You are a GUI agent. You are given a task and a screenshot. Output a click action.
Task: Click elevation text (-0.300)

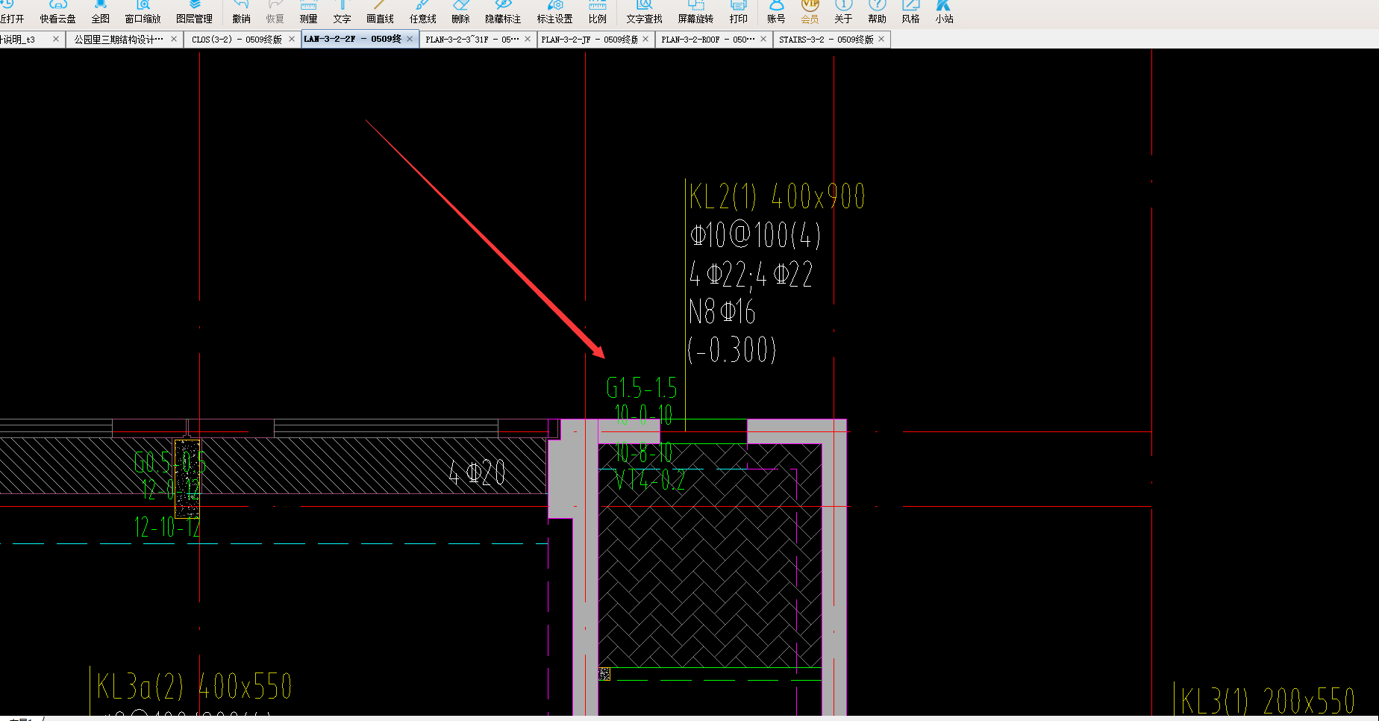point(732,349)
